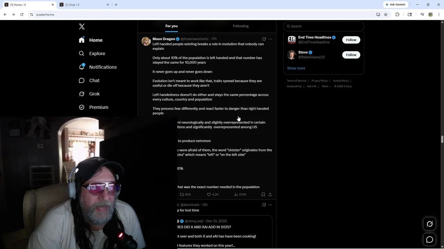Open Cookie Policy link
The width and height of the screenshot is (444, 249).
pyautogui.click(x=341, y=81)
